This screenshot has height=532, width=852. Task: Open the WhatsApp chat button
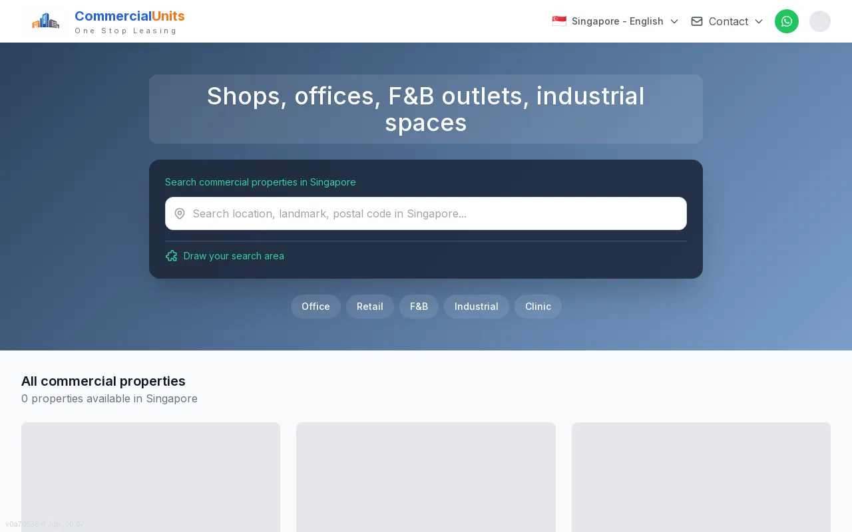click(787, 21)
